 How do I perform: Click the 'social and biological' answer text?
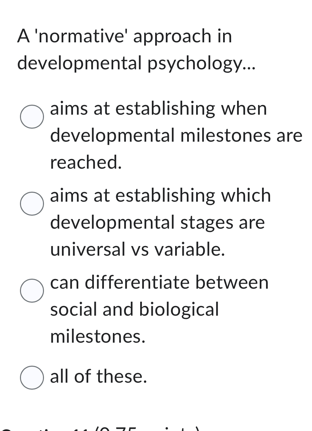pos(134,310)
